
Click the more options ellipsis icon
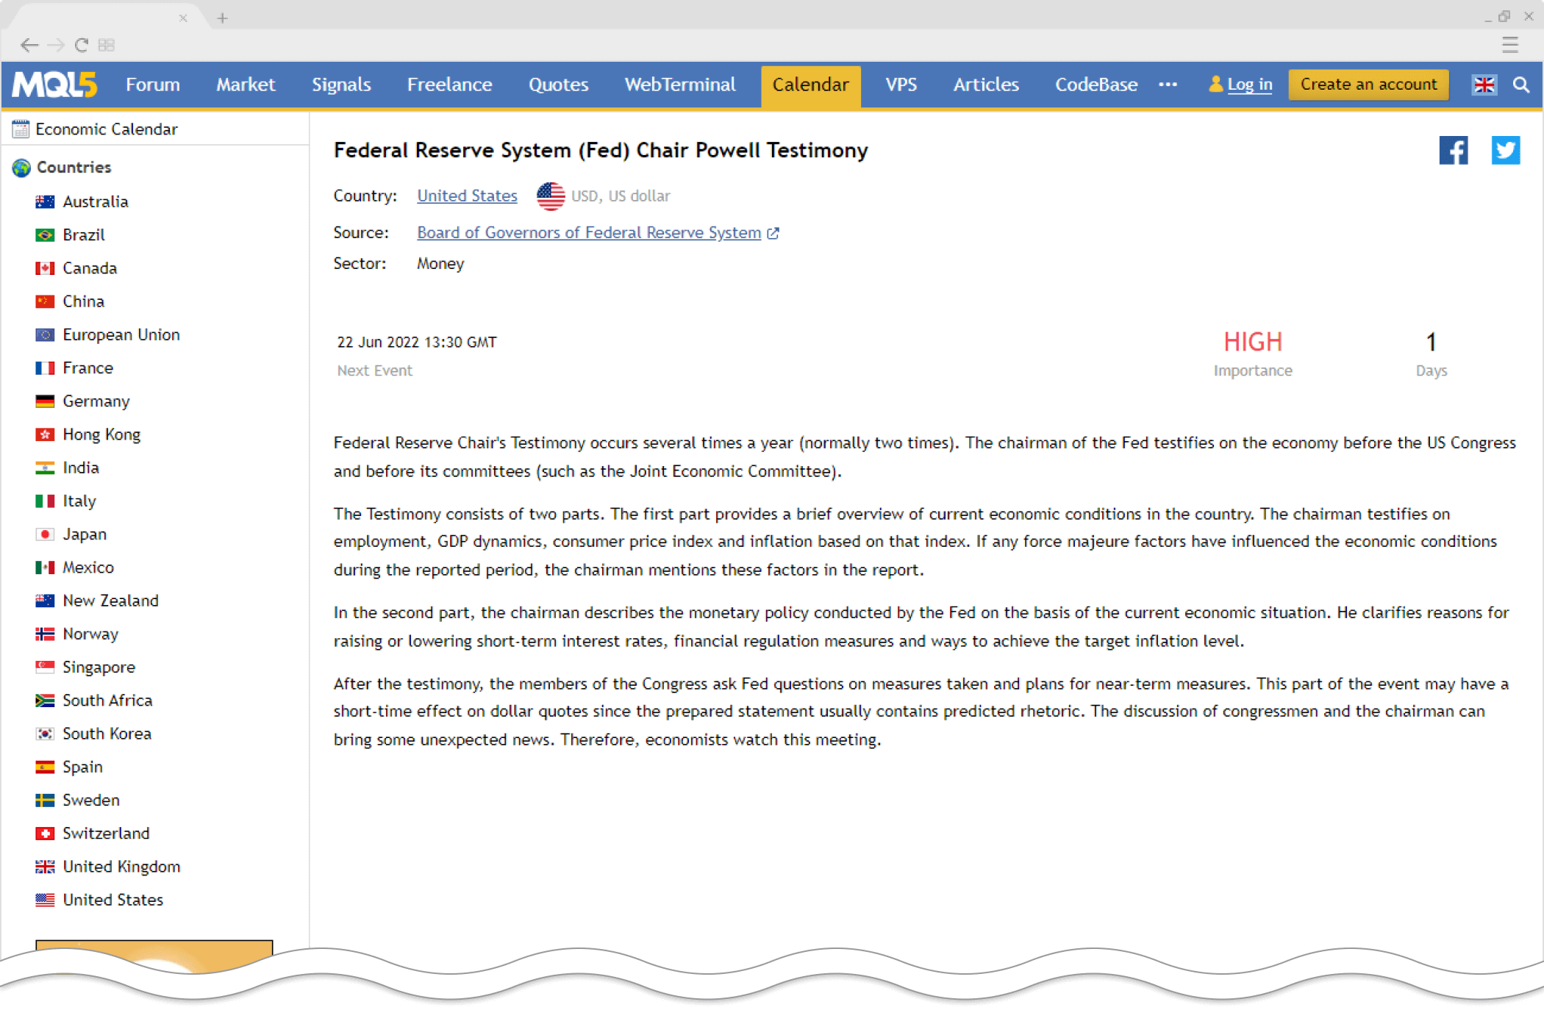1169,85
